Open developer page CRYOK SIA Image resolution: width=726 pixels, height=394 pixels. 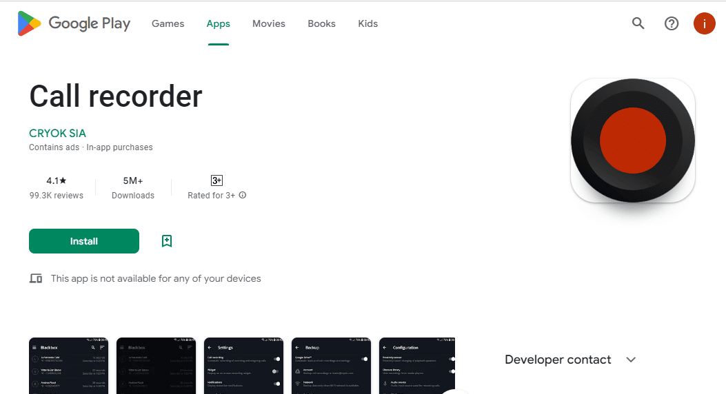coord(57,133)
